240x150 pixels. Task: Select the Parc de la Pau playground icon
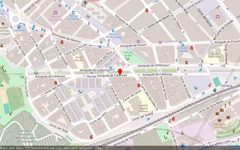click(127, 58)
